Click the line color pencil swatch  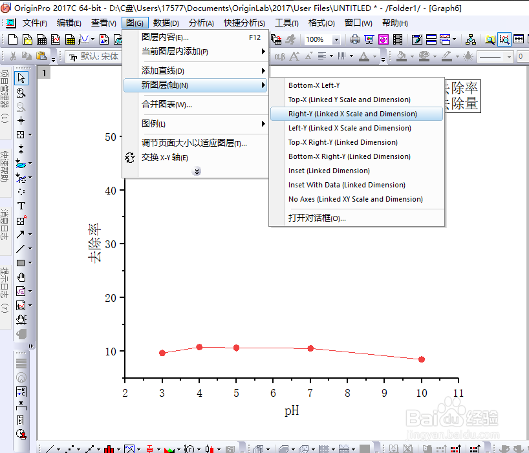tap(446, 56)
